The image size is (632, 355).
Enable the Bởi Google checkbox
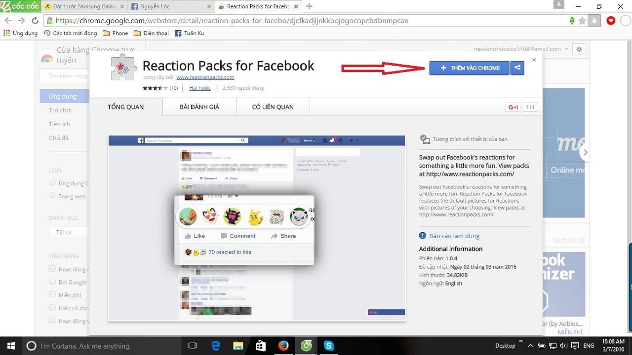(x=52, y=282)
